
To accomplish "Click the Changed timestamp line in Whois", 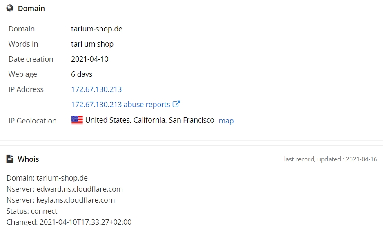I will (69, 222).
